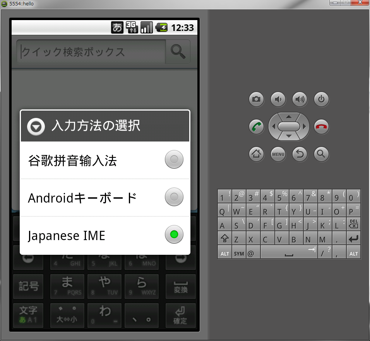The height and width of the screenshot is (341, 370).
Task: Tap the 確定 confirm key
Action: (x=181, y=315)
